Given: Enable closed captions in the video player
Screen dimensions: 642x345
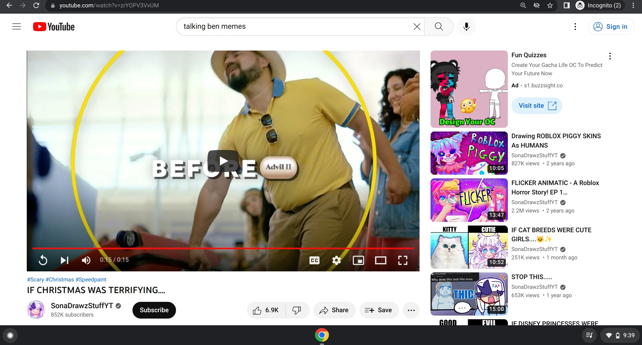Looking at the screenshot, I should (x=314, y=260).
